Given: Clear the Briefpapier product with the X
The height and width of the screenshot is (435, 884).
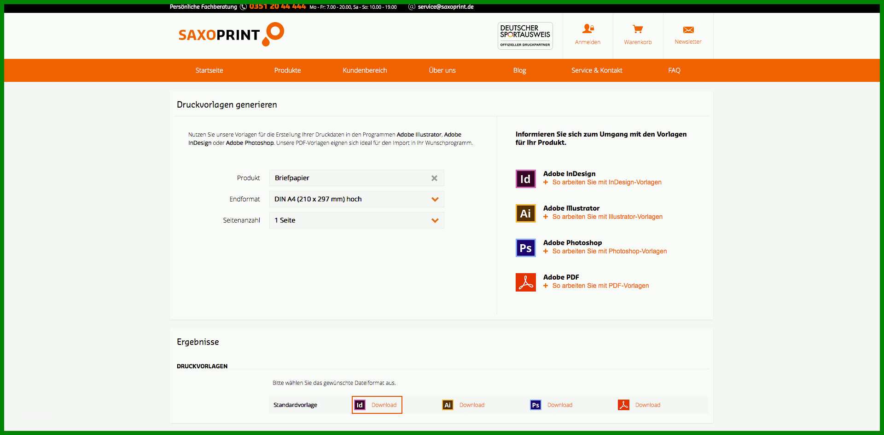Looking at the screenshot, I should (434, 178).
